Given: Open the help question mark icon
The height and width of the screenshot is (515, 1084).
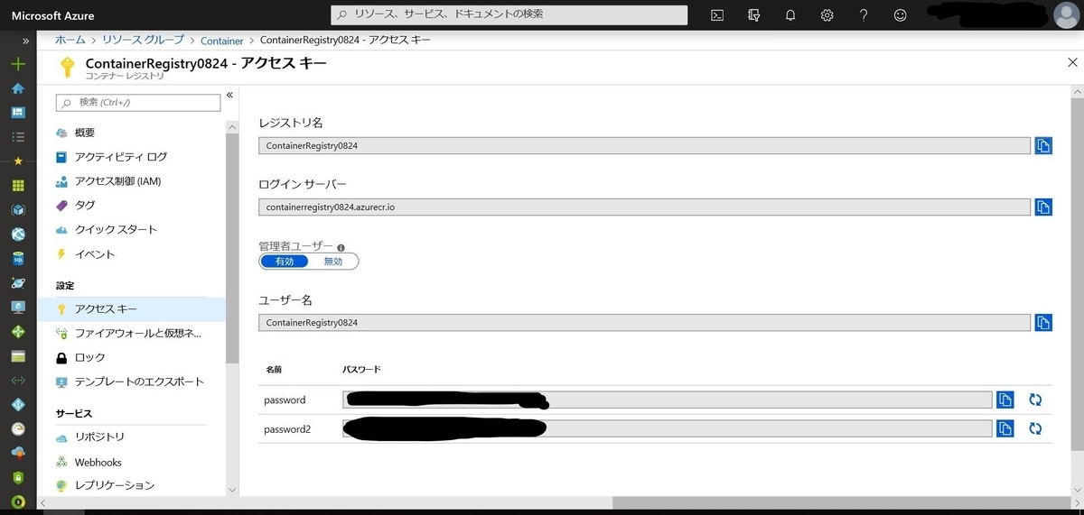Looking at the screenshot, I should [864, 15].
